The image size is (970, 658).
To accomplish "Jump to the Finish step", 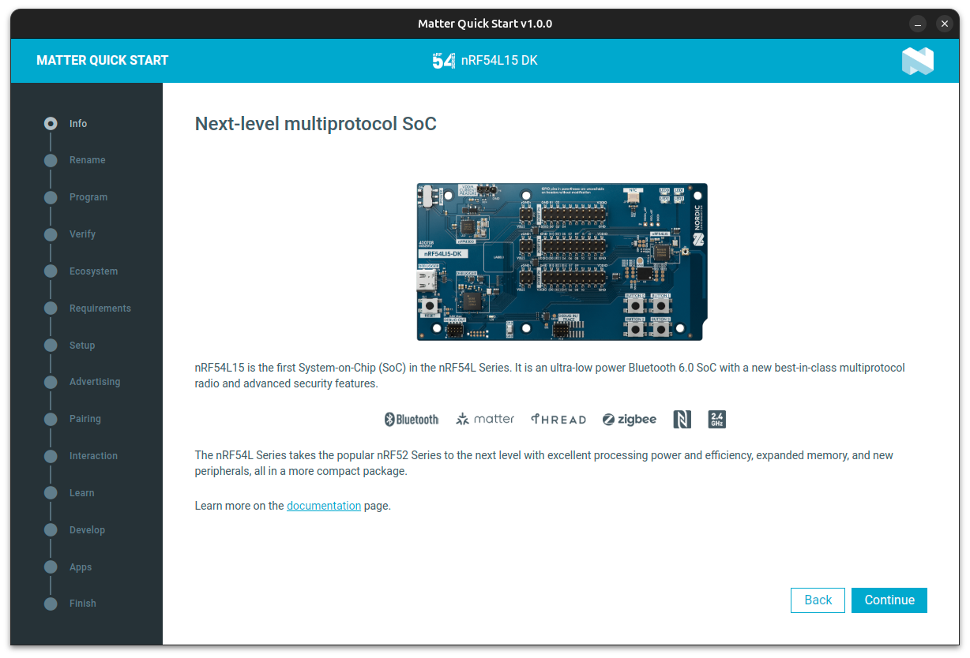I will (x=83, y=604).
